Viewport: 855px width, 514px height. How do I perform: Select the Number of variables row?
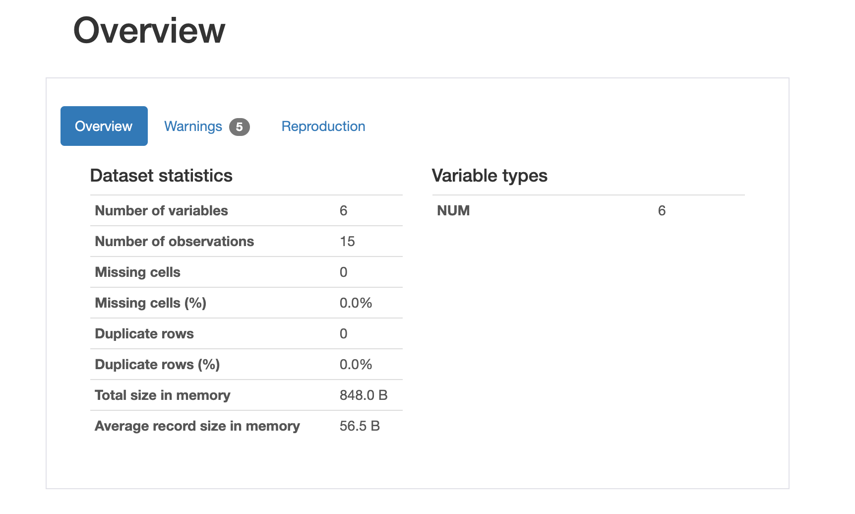tap(161, 210)
